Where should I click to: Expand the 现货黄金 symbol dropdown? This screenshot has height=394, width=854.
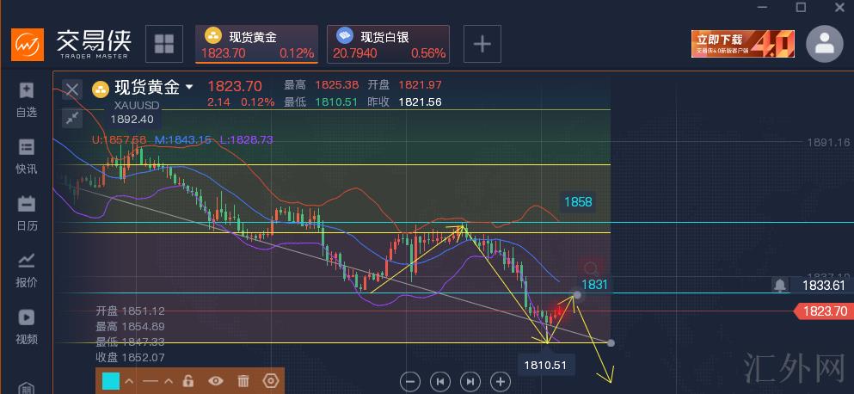[189, 87]
